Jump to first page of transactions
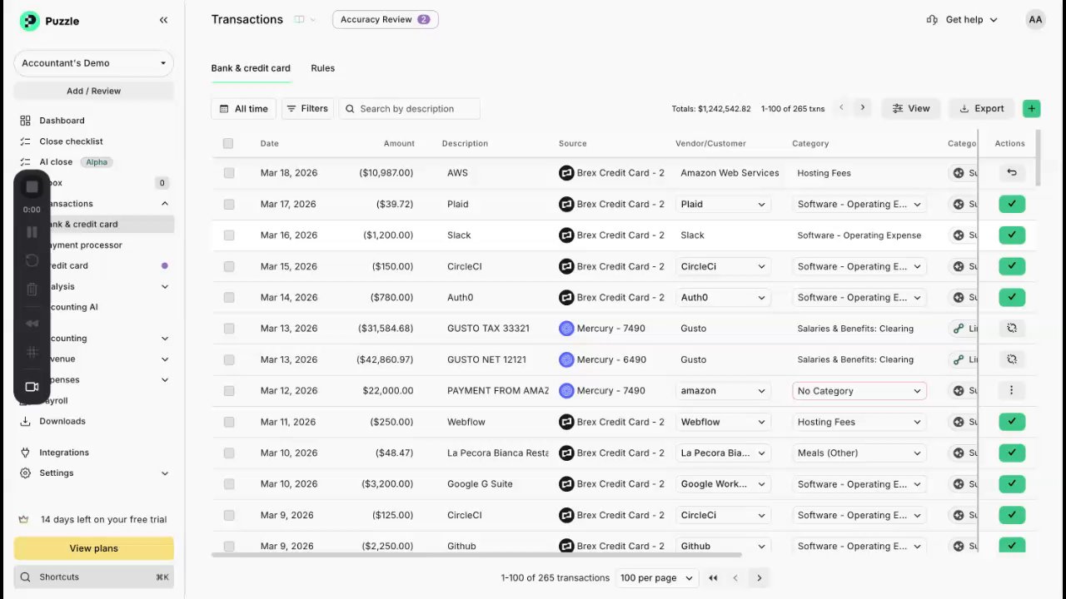Image resolution: width=1066 pixels, height=599 pixels. coord(713,578)
